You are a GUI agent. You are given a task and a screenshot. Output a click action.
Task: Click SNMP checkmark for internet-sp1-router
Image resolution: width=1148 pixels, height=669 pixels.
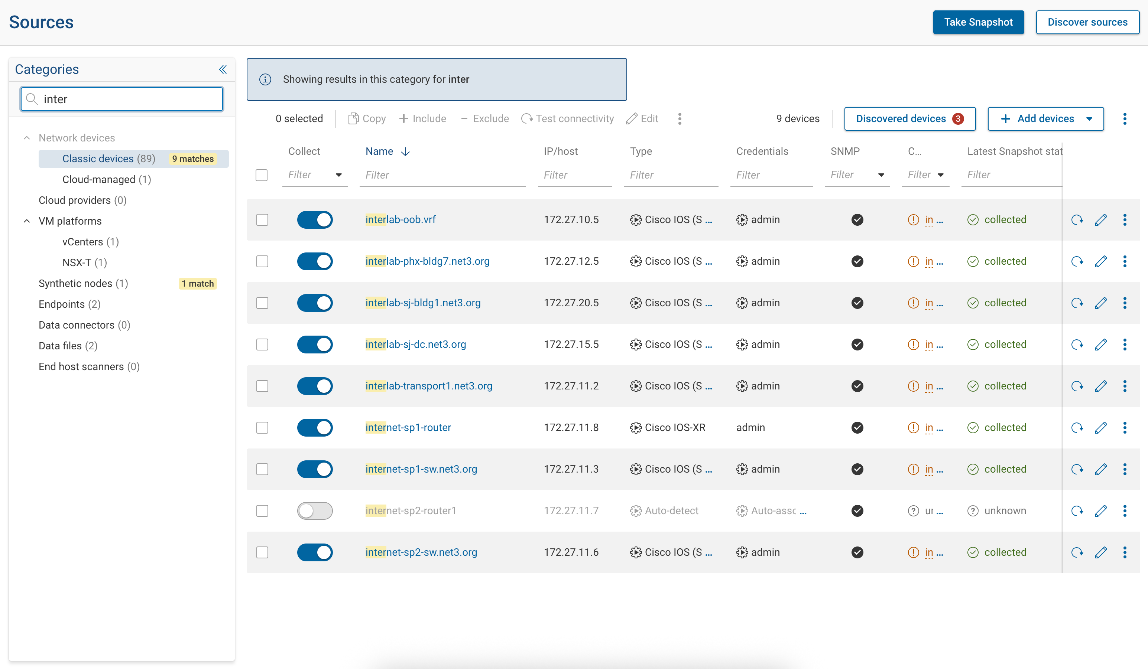857,428
